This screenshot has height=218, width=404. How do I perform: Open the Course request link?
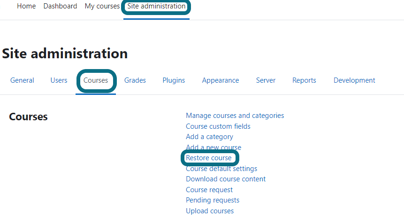(209, 190)
